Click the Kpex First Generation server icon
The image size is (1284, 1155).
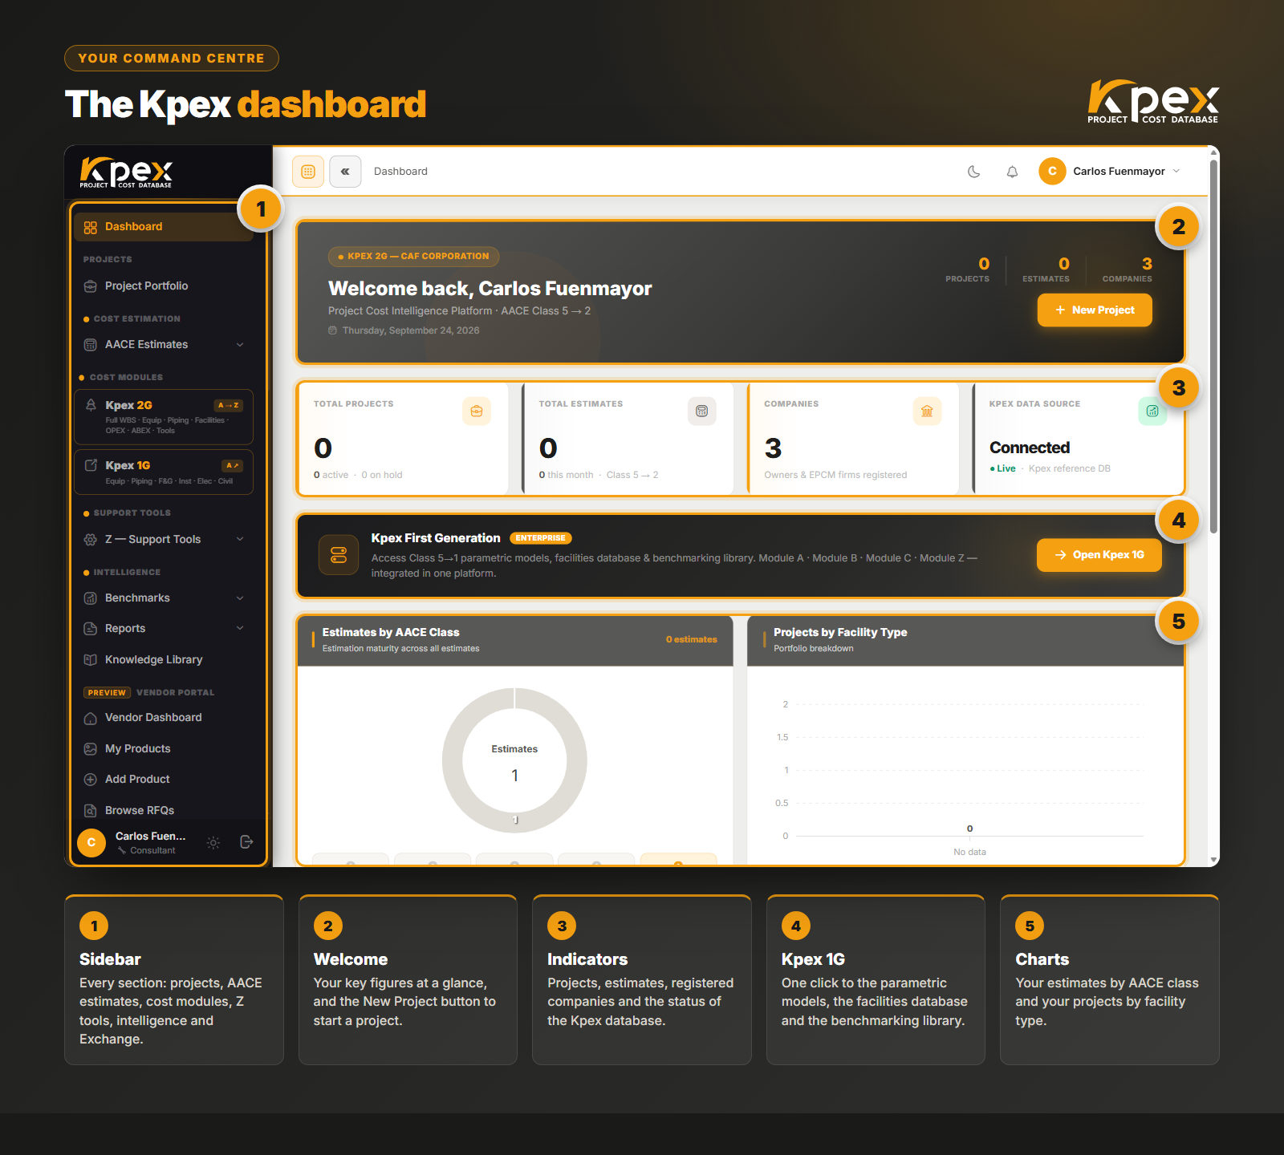tap(339, 555)
